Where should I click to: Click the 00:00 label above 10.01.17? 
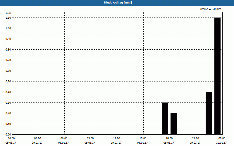pos(222,138)
